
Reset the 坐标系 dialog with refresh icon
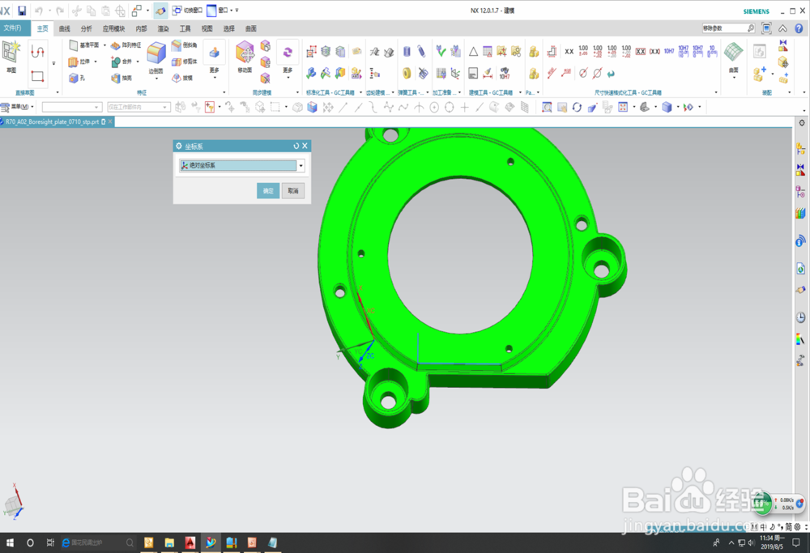[x=296, y=146]
